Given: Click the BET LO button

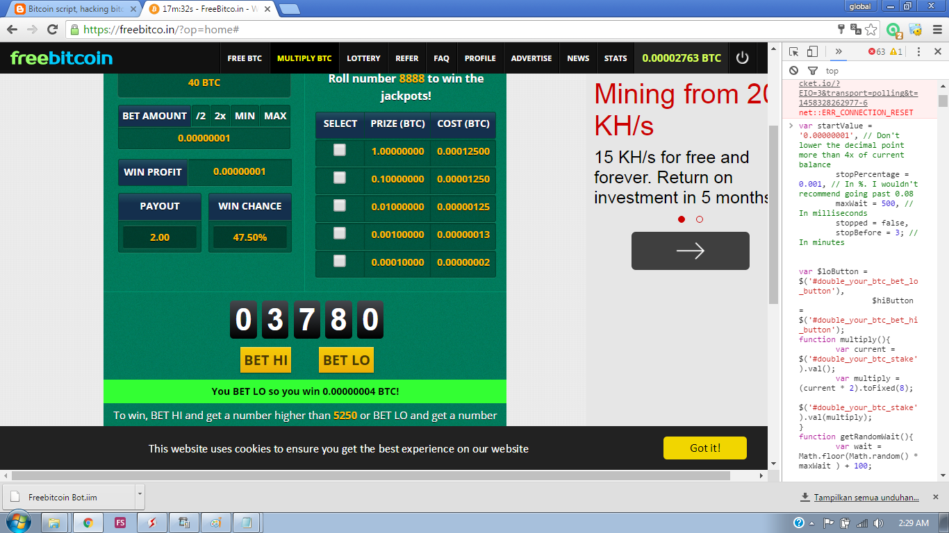Looking at the screenshot, I should pos(346,360).
